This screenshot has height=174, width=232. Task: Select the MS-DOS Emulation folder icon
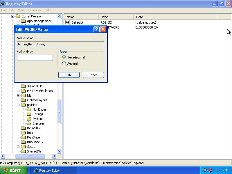click(24, 91)
